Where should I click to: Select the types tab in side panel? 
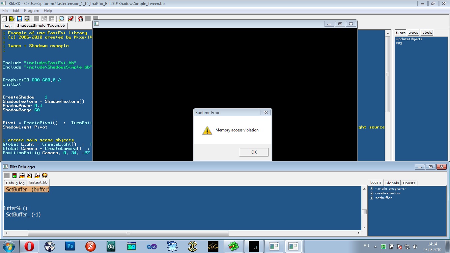[413, 33]
